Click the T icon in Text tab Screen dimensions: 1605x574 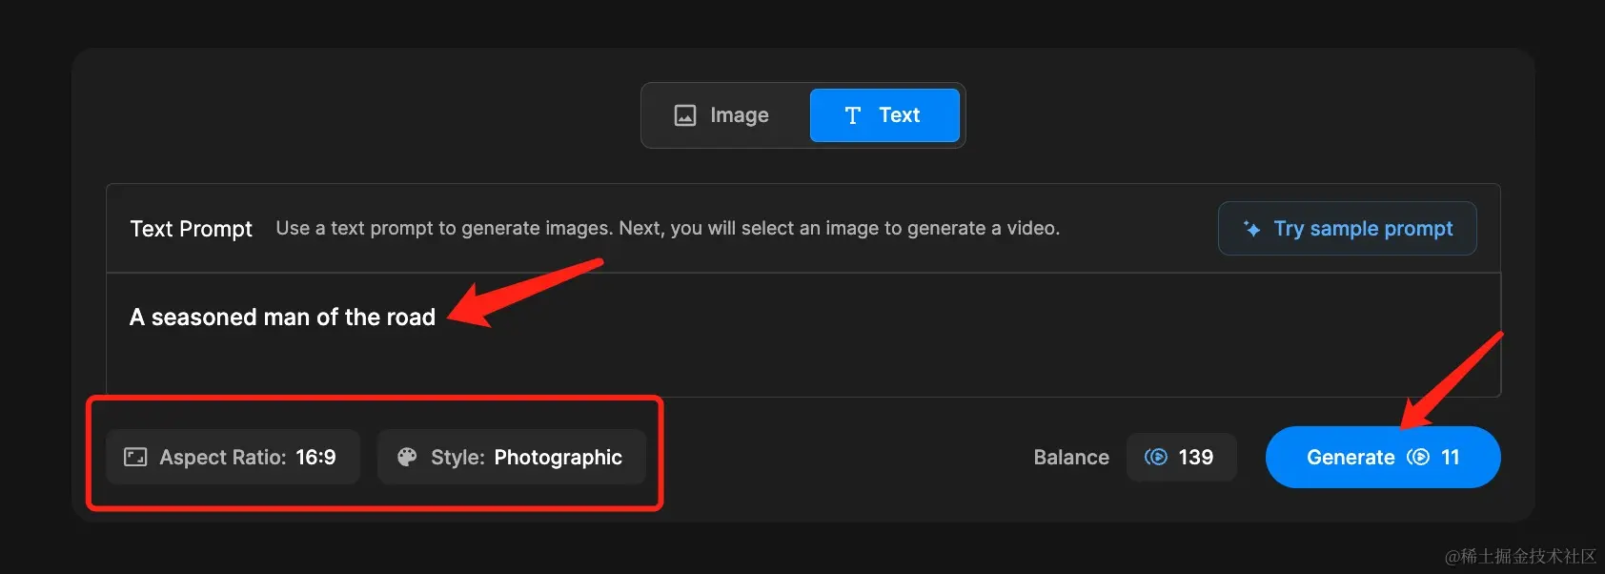(x=853, y=115)
